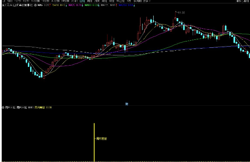Switch to 周线 weekly chart
The height and width of the screenshot is (162, 250).
[90, 1]
